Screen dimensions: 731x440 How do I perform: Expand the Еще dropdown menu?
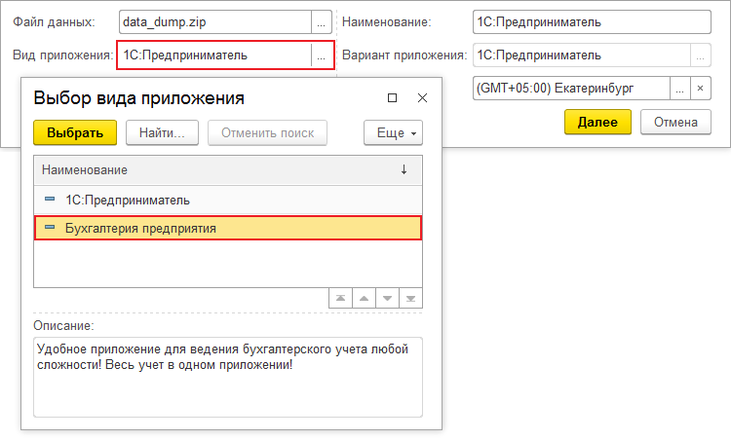coord(393,133)
